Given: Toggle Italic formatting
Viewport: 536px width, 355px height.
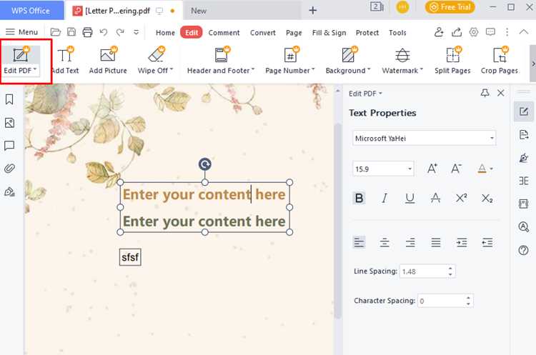Looking at the screenshot, I should coord(384,198).
